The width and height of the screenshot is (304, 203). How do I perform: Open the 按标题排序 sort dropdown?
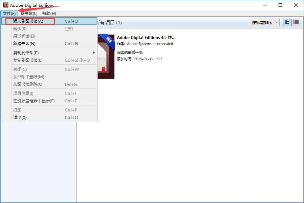click(264, 22)
